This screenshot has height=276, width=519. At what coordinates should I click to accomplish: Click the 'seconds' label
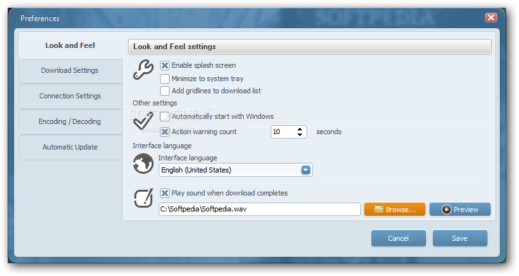(329, 132)
